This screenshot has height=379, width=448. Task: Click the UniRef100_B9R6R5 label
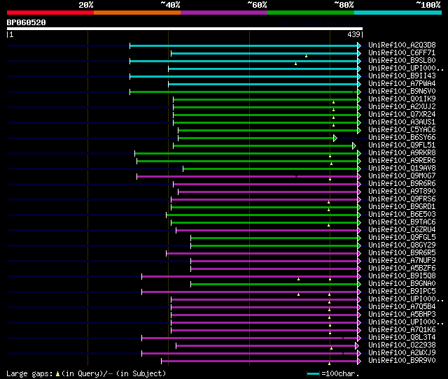coord(402,253)
